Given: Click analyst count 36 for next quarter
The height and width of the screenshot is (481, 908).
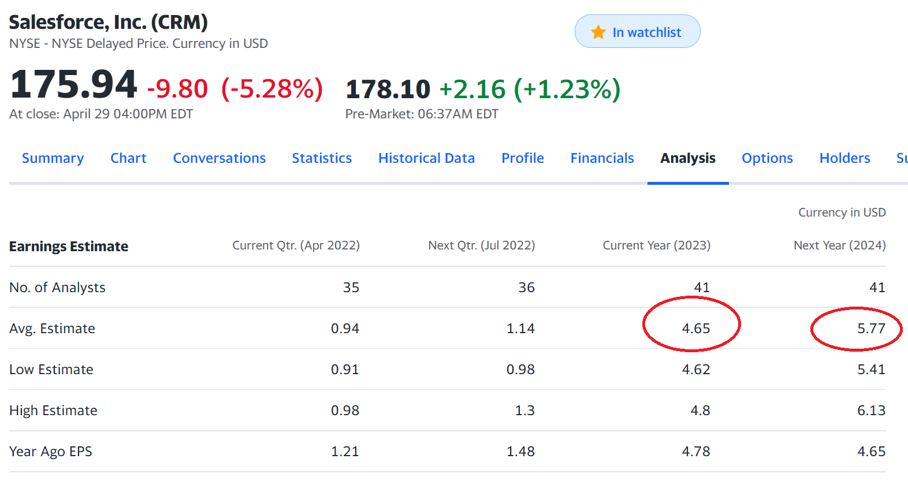Looking at the screenshot, I should point(526,288).
